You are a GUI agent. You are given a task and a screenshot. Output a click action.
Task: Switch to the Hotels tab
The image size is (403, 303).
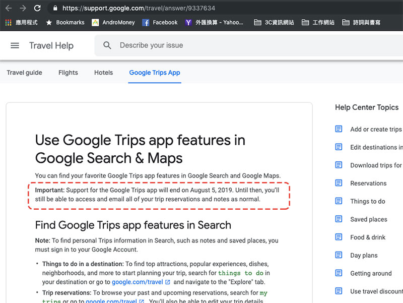click(x=104, y=73)
